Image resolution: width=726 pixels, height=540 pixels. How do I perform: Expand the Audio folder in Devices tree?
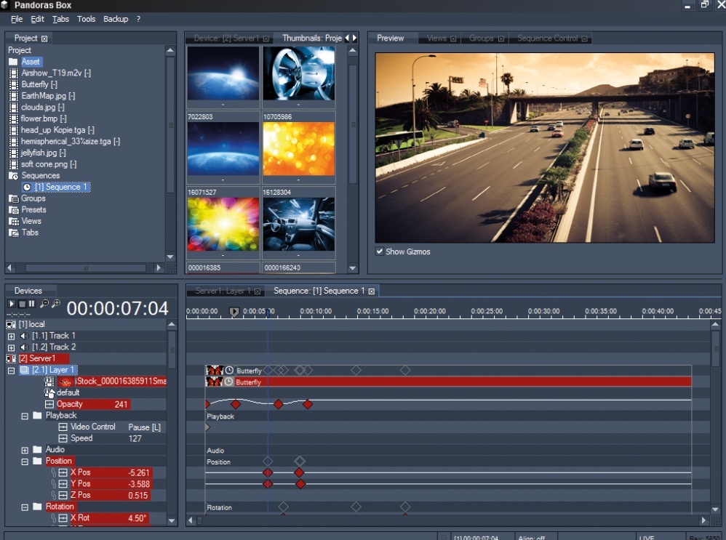coord(25,450)
